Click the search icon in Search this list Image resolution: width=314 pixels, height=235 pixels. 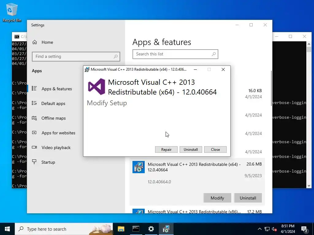pos(214,54)
